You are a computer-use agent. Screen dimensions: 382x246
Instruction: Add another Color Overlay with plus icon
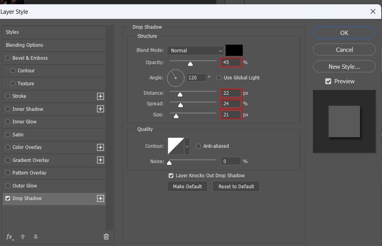101,147
